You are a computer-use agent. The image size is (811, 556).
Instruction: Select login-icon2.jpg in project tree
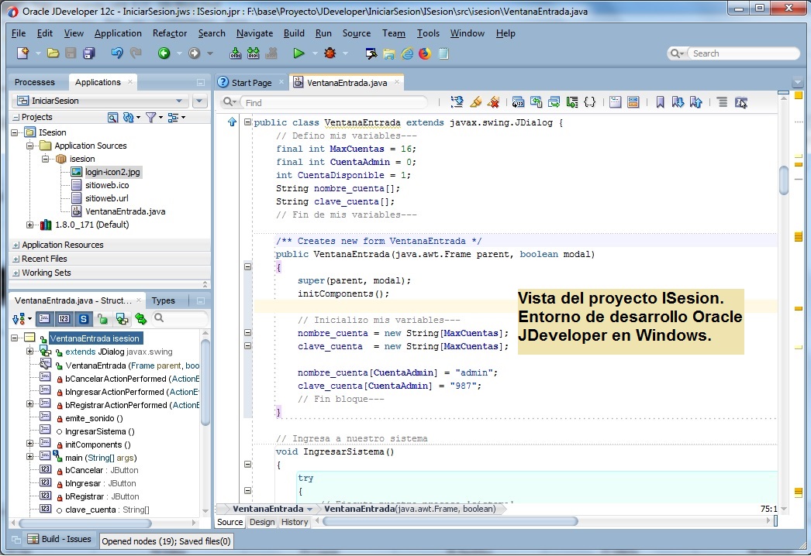tap(112, 172)
